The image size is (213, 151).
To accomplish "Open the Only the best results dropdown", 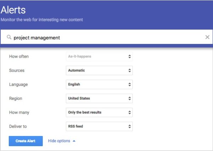I will pos(99,112).
